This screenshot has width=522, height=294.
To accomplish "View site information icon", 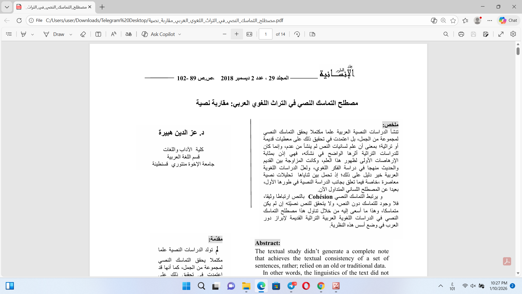I will tap(31, 20).
